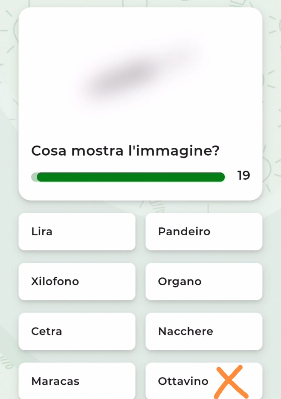Choose the Lira answer

(77, 231)
